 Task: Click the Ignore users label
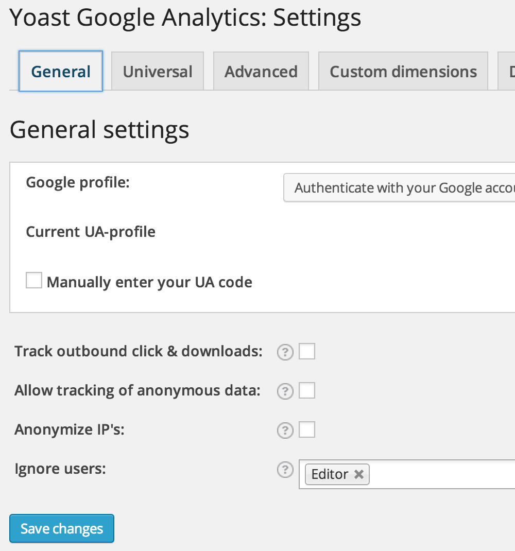[60, 469]
